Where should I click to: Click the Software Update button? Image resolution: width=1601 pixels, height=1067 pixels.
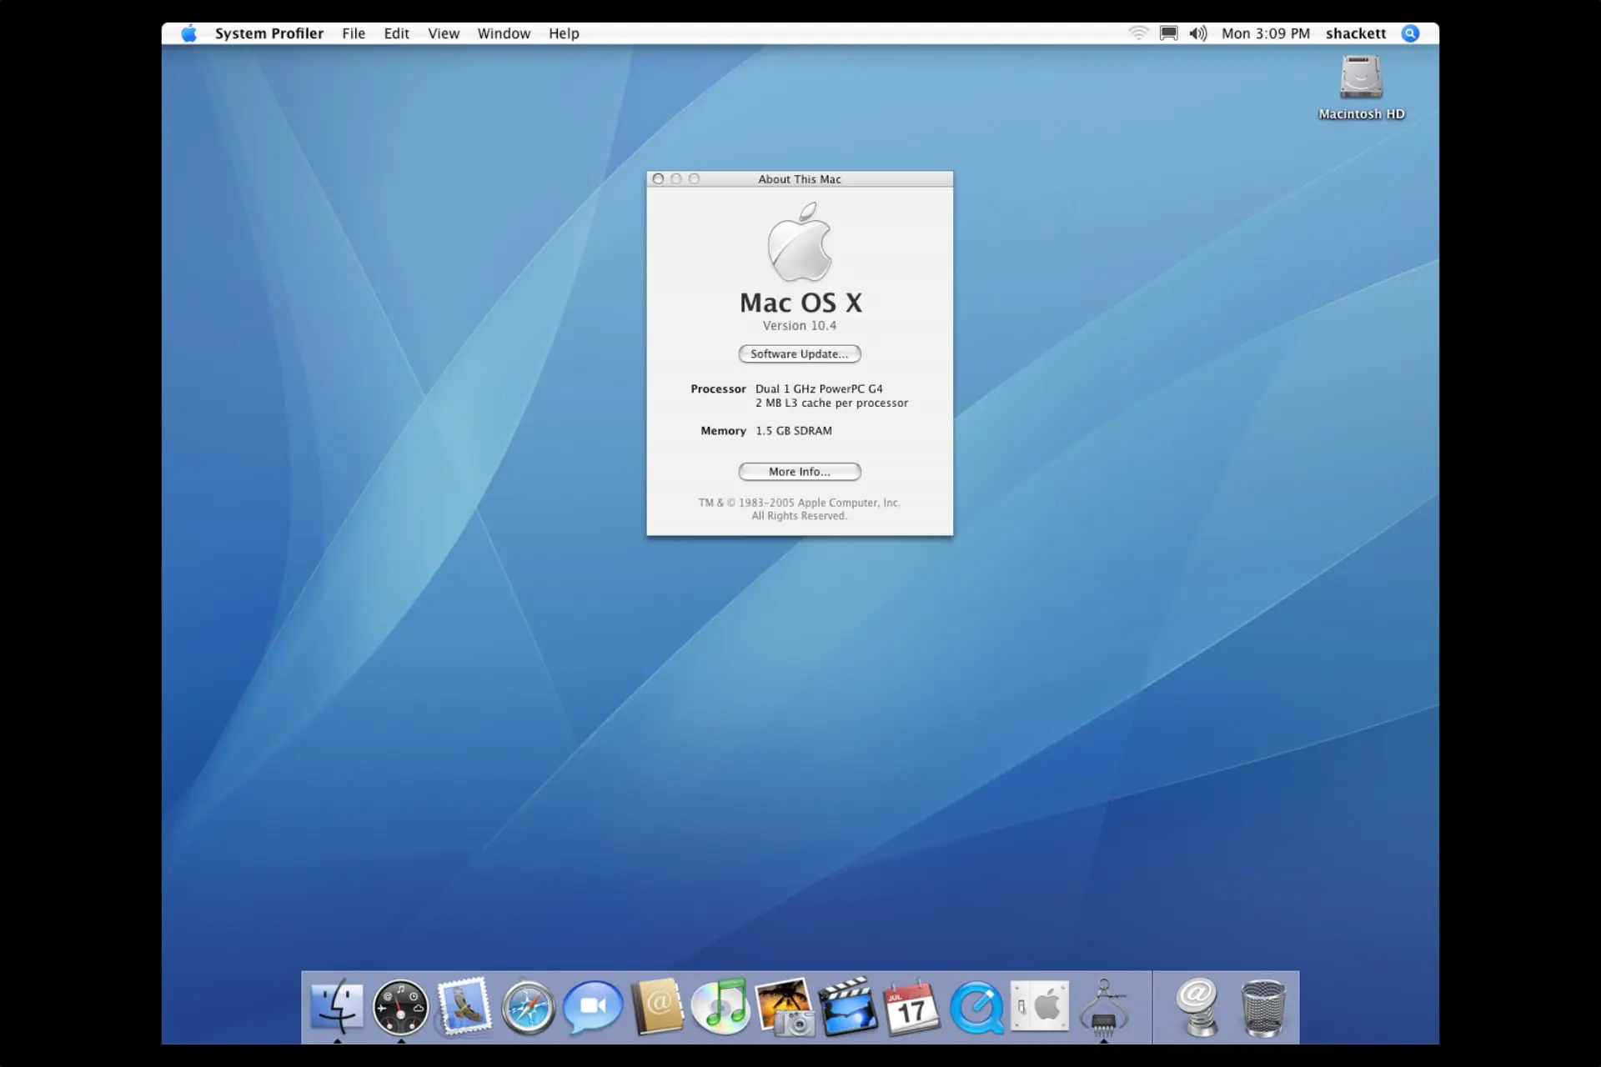[798, 353]
